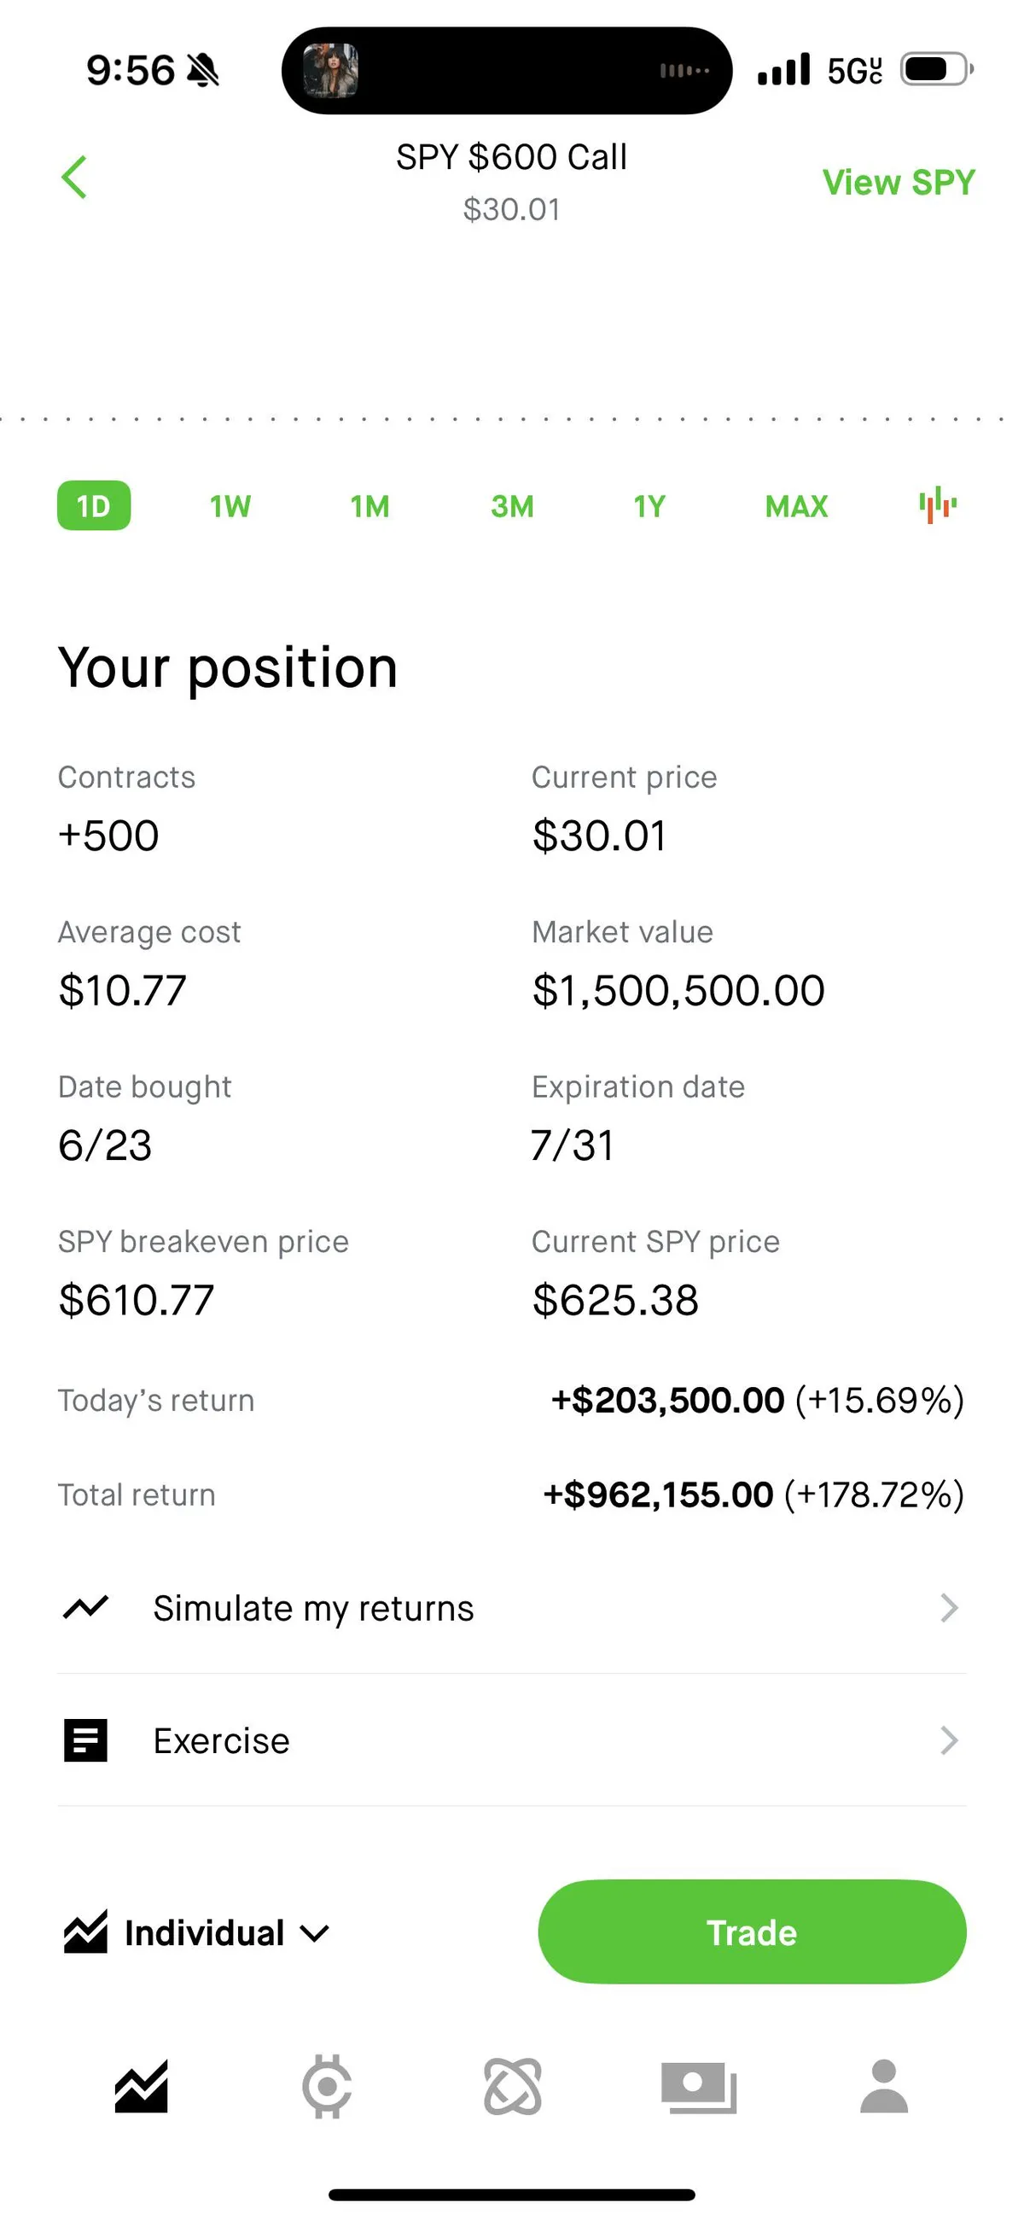
Task: Tap the green back arrow
Action: [75, 178]
